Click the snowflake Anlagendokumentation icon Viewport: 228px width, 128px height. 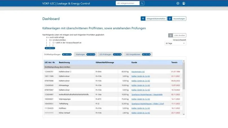point(143,19)
